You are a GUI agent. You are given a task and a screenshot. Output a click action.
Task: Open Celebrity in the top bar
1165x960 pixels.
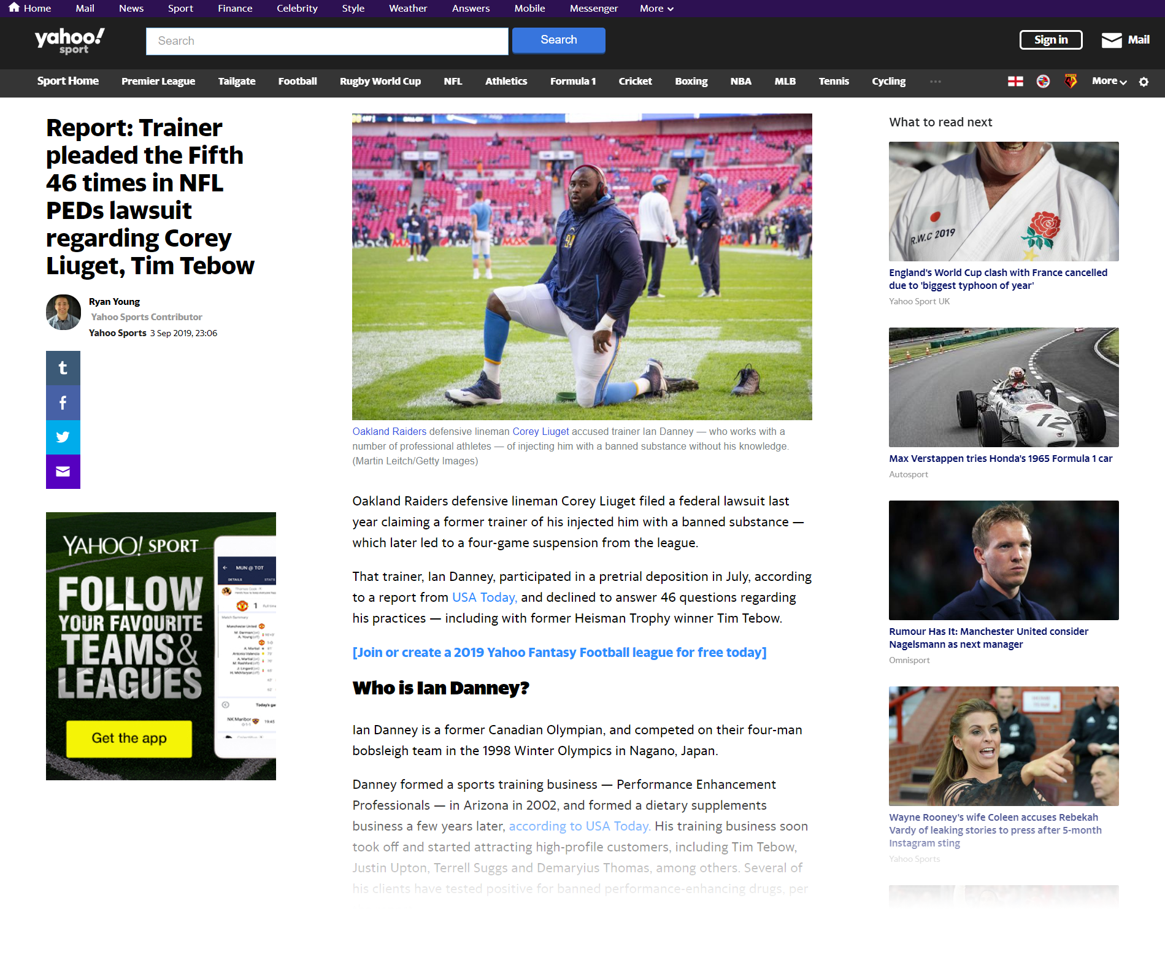pyautogui.click(x=297, y=9)
